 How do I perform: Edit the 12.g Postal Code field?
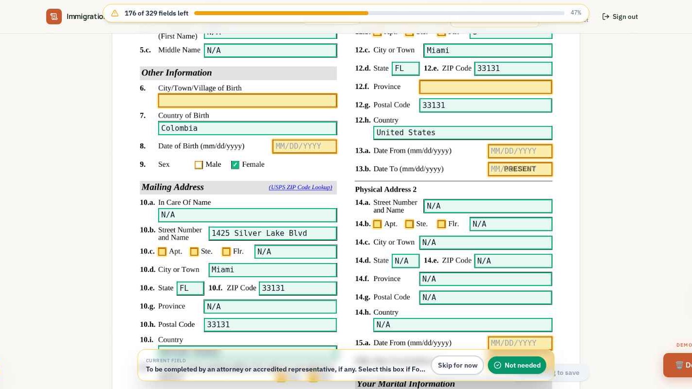tap(486, 106)
